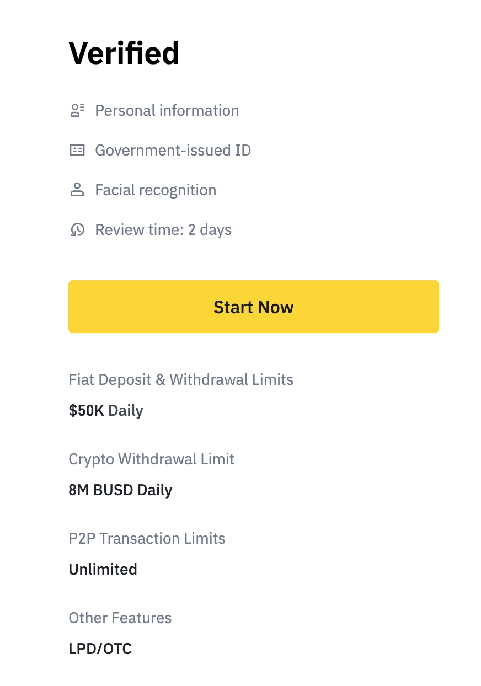The height and width of the screenshot is (686, 481).
Task: Click the OTC part of LPD/OTC
Action: coord(119,649)
